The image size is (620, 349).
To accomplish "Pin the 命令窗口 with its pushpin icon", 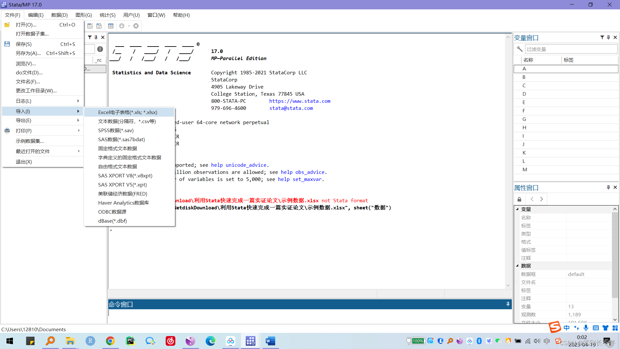I will pos(508,304).
